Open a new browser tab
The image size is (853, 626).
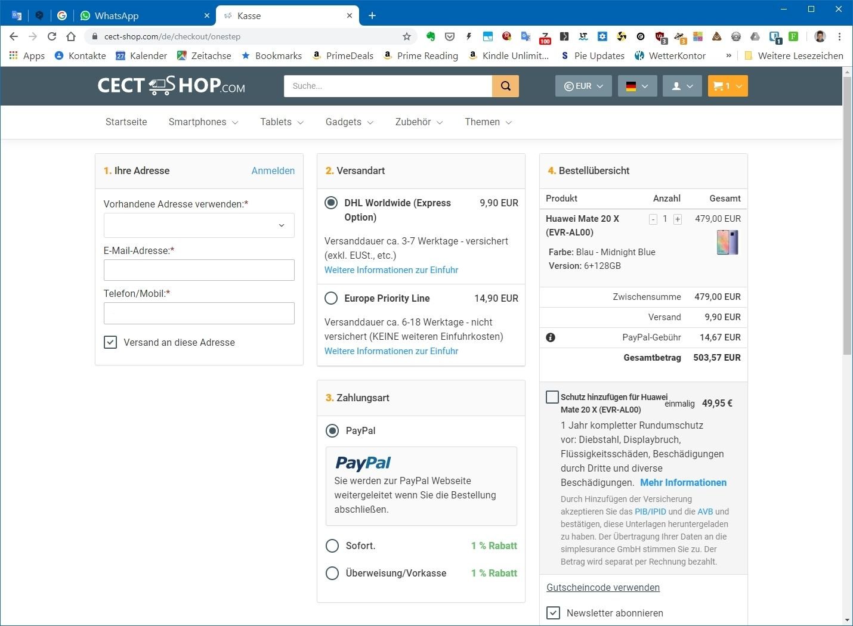pyautogui.click(x=372, y=16)
